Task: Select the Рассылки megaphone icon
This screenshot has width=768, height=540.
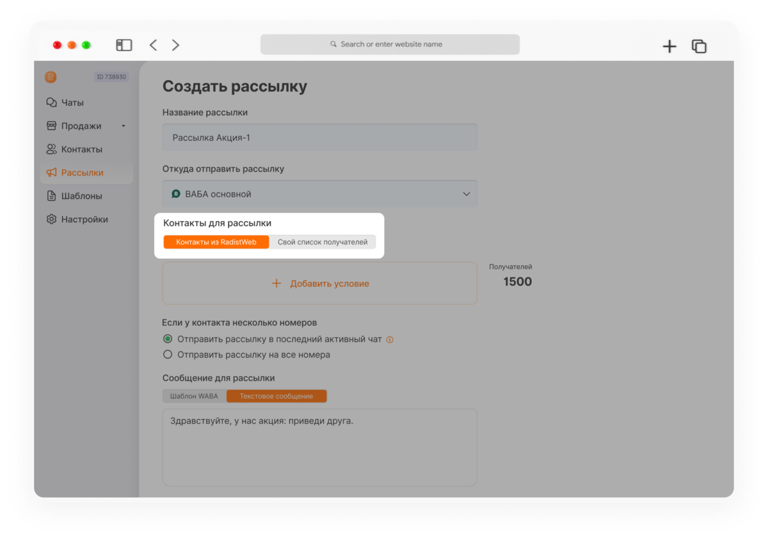Action: click(51, 172)
